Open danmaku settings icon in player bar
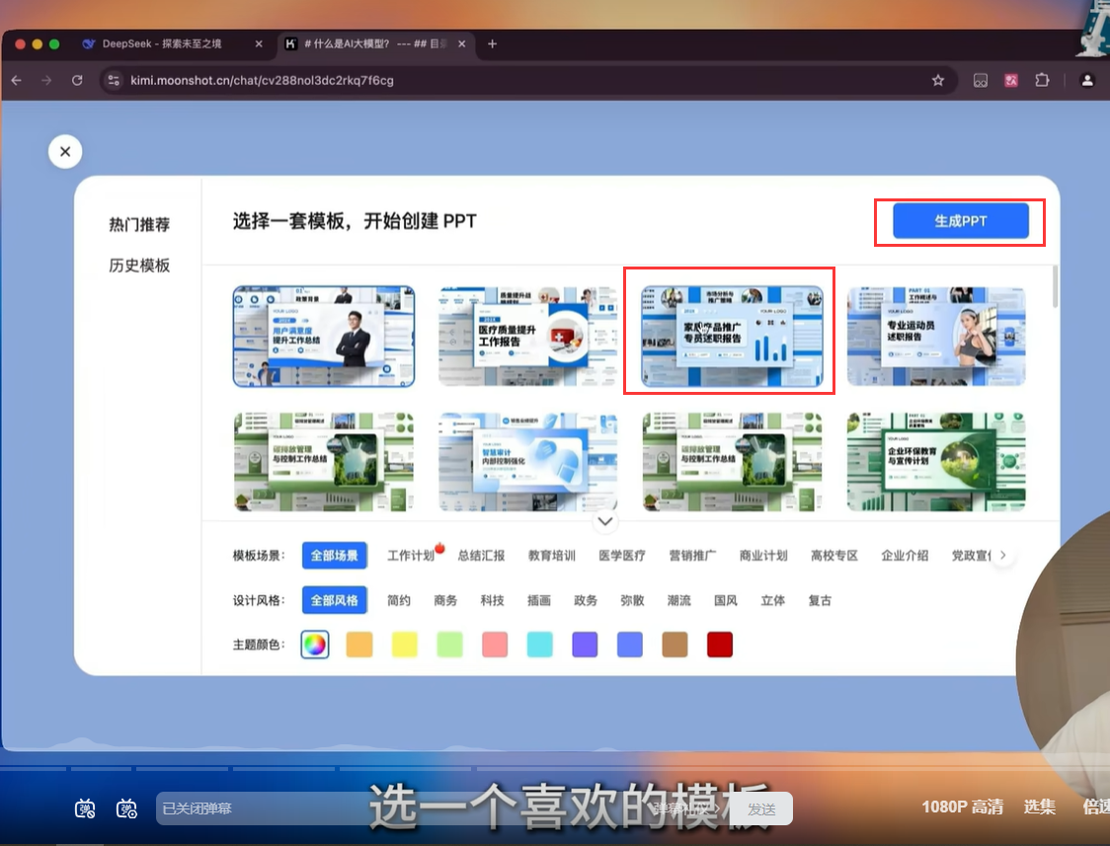 click(126, 808)
